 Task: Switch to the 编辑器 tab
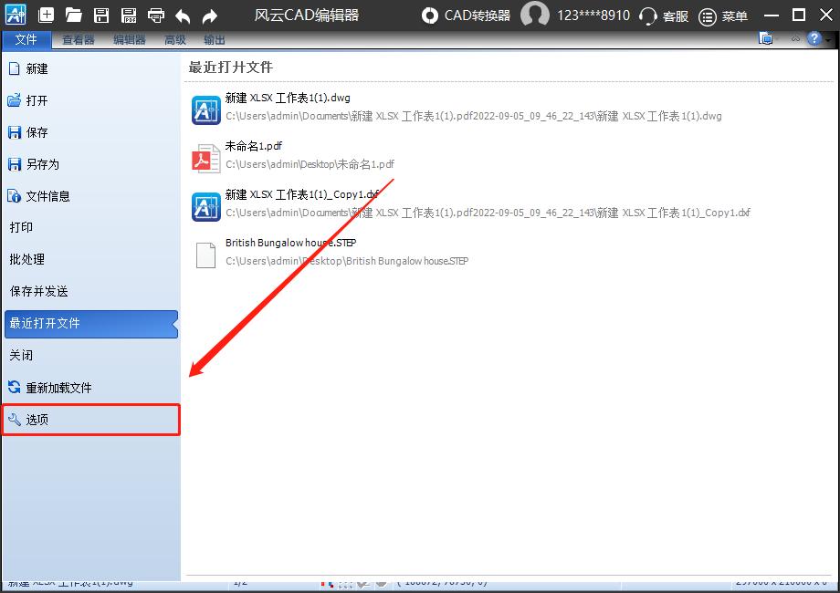tap(129, 39)
